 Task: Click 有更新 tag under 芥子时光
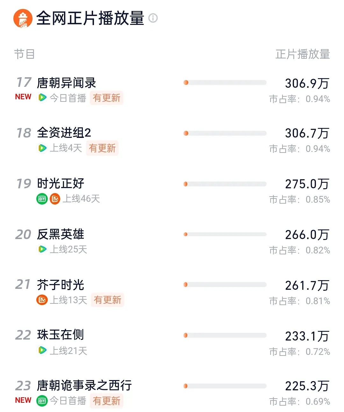[x=107, y=300]
